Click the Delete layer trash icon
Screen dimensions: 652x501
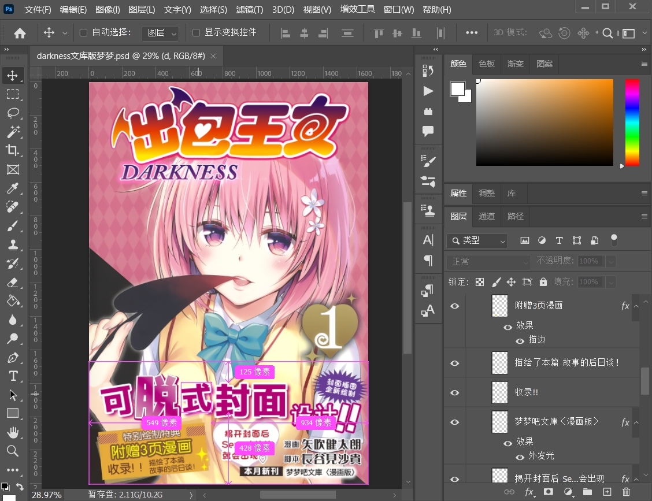(x=626, y=492)
